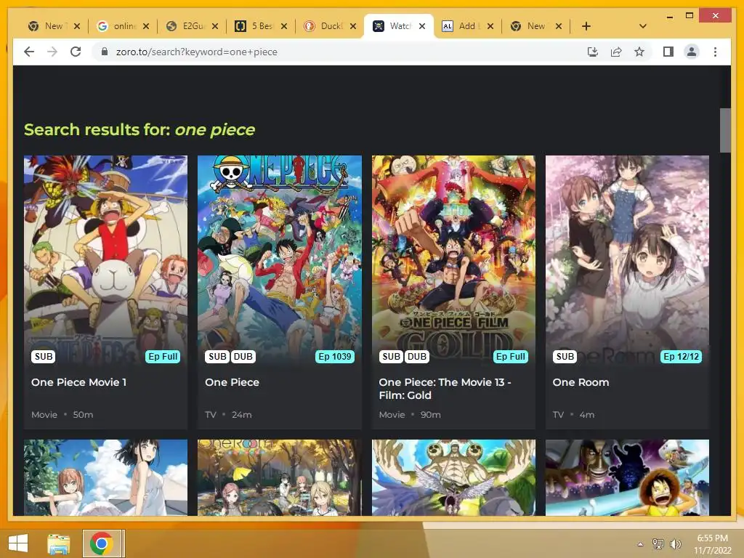The height and width of the screenshot is (558, 744).
Task: Expand the tab search chevron
Action: click(642, 26)
